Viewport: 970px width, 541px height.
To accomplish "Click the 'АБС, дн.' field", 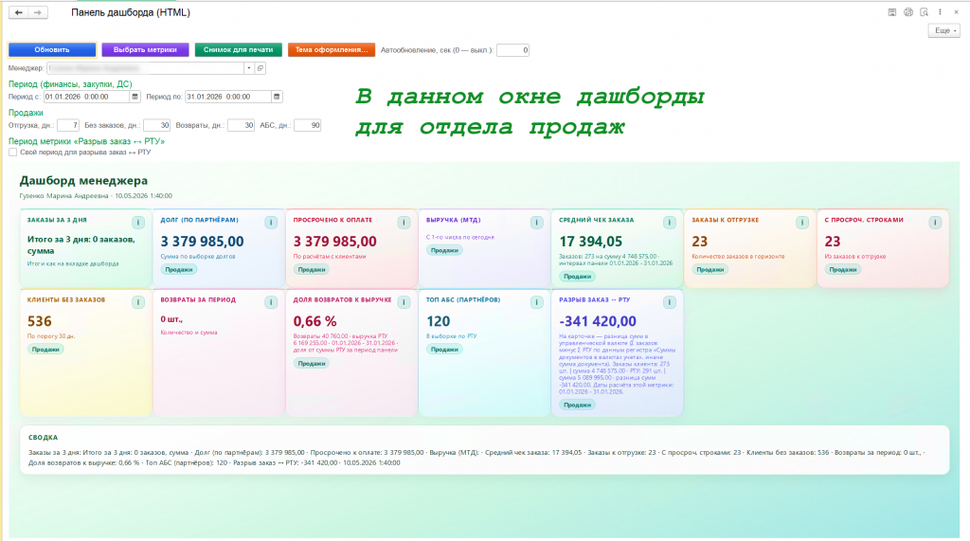I will (x=308, y=125).
